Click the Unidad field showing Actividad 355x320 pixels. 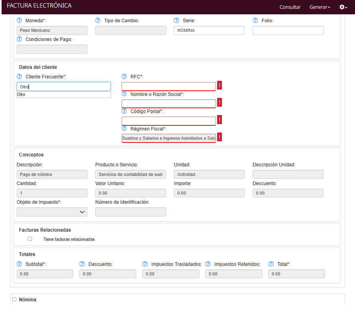click(209, 174)
